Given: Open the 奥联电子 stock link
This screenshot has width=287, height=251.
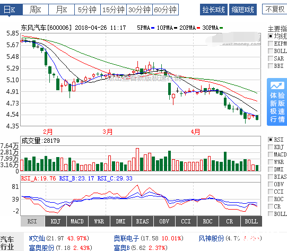Looking at the screenshot, I should click(x=126, y=238).
